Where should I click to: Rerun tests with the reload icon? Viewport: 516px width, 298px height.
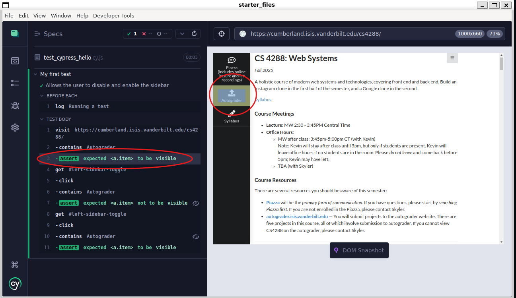[x=194, y=34]
